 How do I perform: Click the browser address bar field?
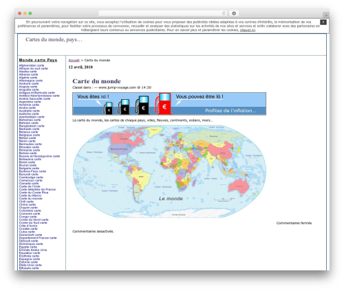pos(163,13)
